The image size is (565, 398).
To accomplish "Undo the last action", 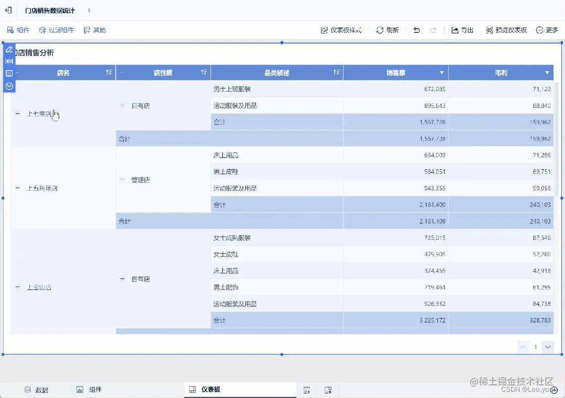I will (416, 30).
